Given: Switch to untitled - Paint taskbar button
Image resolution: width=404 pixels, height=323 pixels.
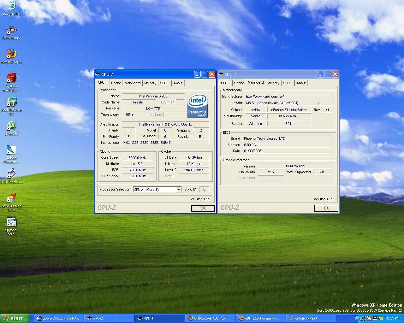Looking at the screenshot, I should pyautogui.click(x=311, y=318).
